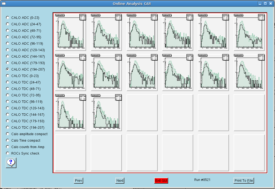Click the selected CALO ADC (194-207) radio
Screen dimensions: 275x189
click(x=8, y=69)
